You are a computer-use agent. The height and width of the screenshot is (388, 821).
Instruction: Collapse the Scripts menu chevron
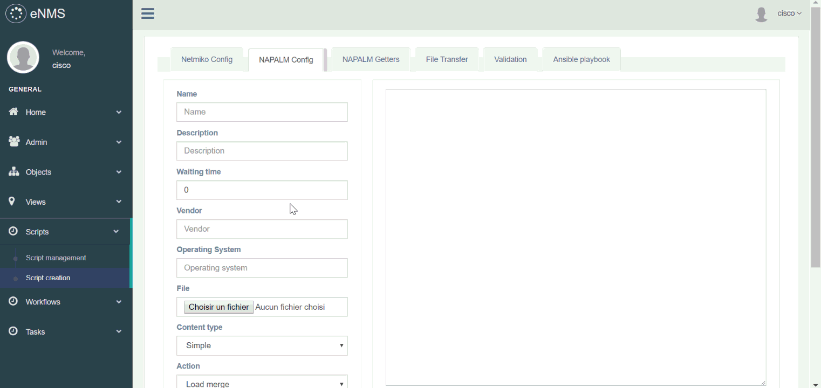coord(116,232)
